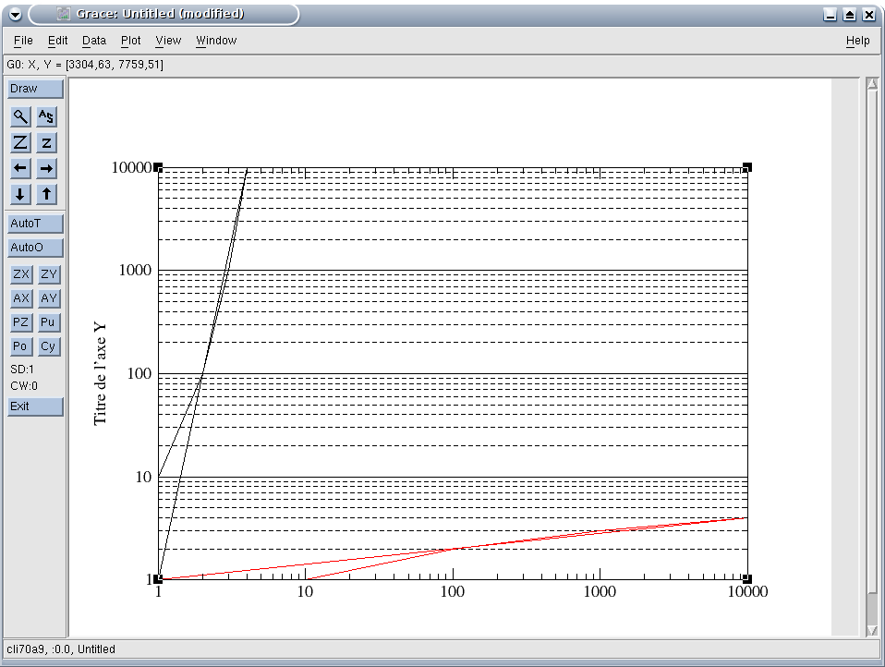Open the Plot menu
Screen dimensions: 885x667
(131, 41)
